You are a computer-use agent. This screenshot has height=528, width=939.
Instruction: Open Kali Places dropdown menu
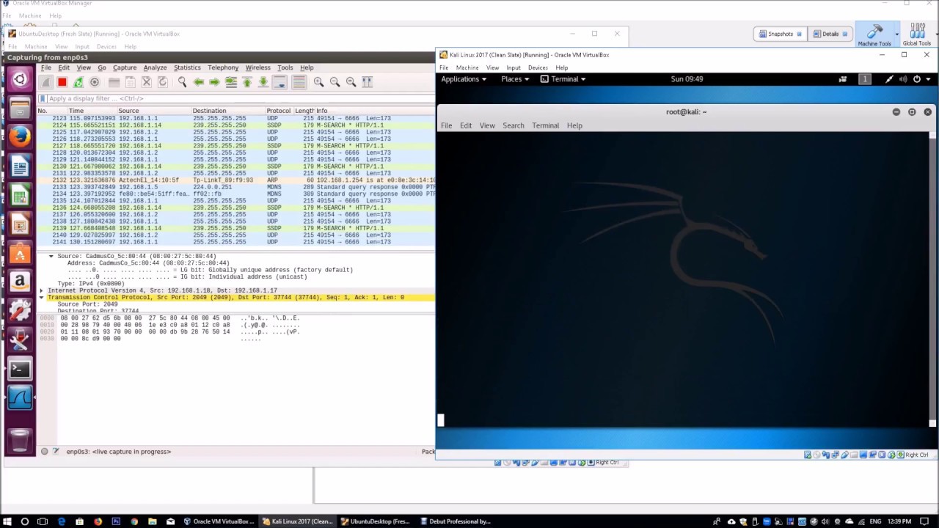coord(515,79)
